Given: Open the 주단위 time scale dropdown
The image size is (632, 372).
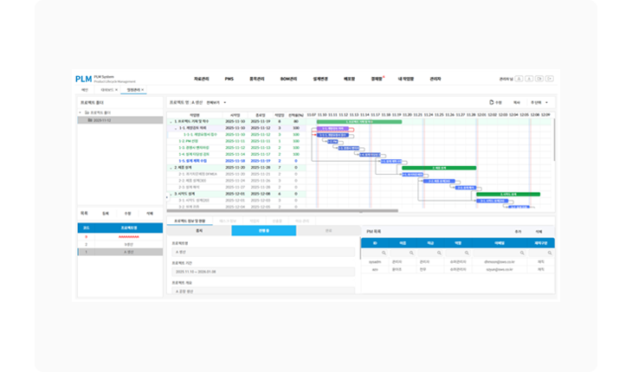Looking at the screenshot, I should [539, 103].
